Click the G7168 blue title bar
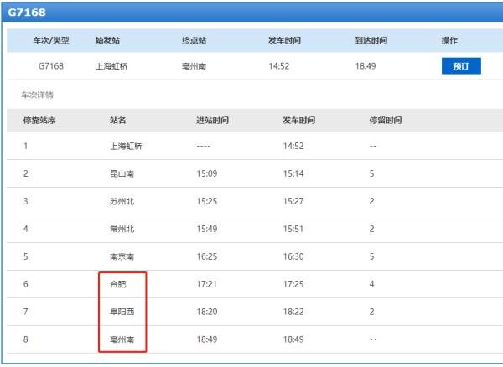 pos(251,12)
